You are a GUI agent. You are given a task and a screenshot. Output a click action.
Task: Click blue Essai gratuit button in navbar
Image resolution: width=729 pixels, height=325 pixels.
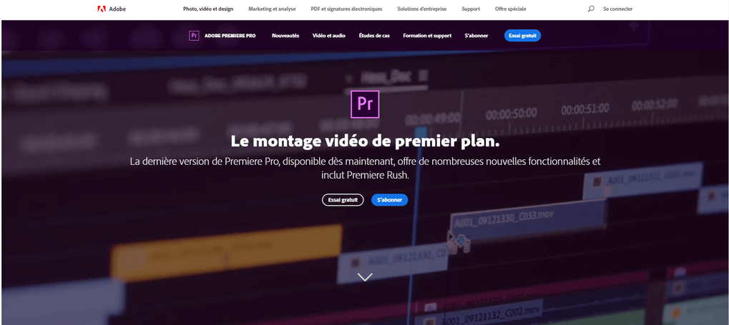522,36
